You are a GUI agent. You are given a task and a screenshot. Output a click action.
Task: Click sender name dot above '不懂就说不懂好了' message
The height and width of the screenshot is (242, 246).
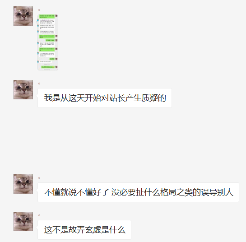[x=39, y=178]
